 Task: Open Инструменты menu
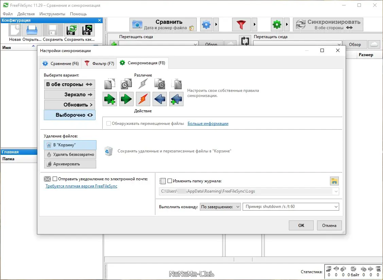(52, 14)
